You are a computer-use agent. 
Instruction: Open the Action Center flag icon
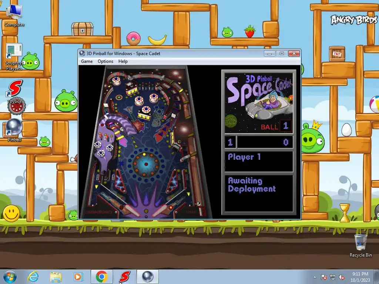[324, 277]
